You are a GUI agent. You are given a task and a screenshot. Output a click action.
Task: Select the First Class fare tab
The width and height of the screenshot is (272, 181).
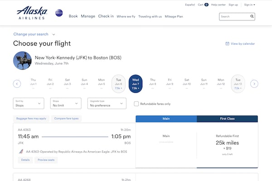pos(228,119)
